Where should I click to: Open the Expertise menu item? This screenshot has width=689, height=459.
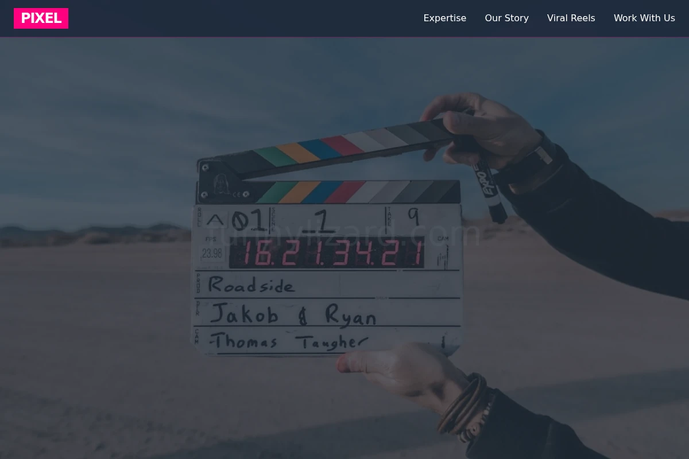pos(445,18)
